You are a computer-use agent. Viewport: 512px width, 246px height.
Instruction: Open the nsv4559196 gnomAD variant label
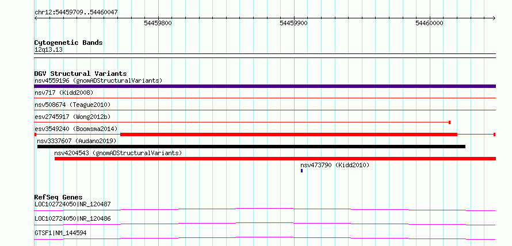(98, 80)
